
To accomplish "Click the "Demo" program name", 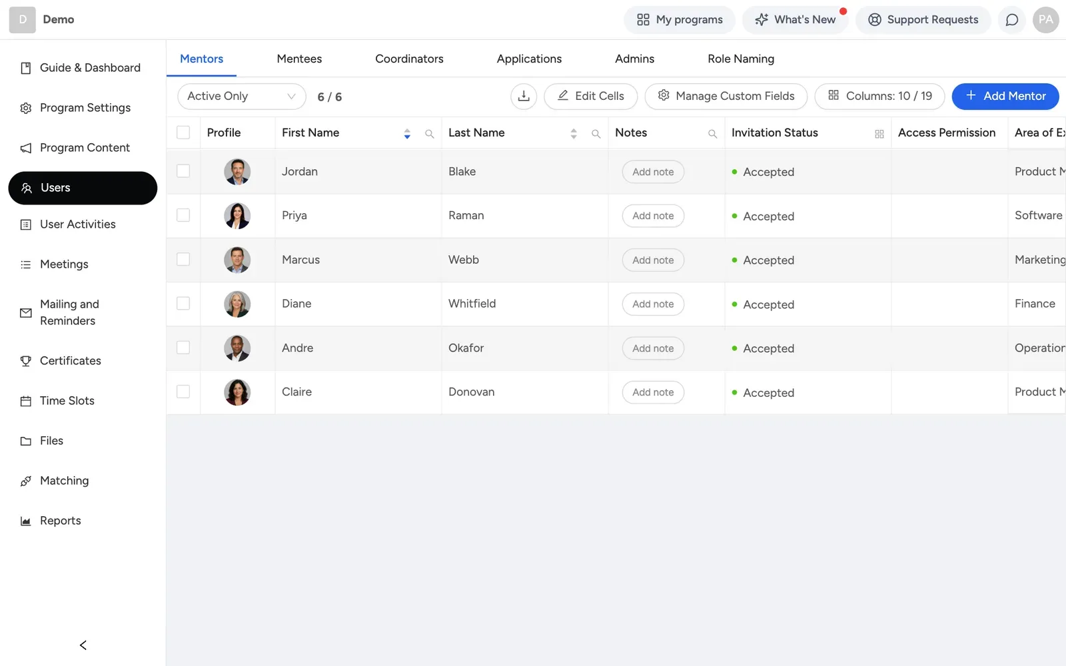I will (x=59, y=19).
